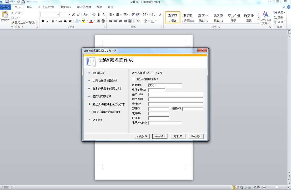This screenshot has width=291, height=190.
Task: Click the Shrink Font icon
Action: 78,15
